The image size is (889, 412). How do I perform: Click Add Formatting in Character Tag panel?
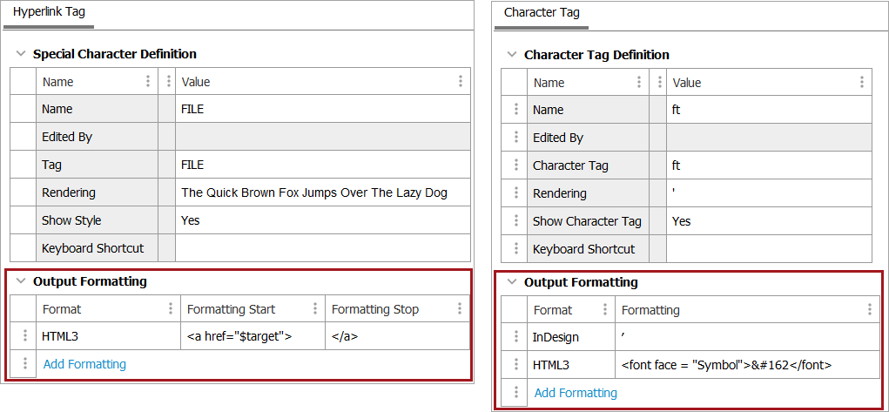click(x=576, y=393)
